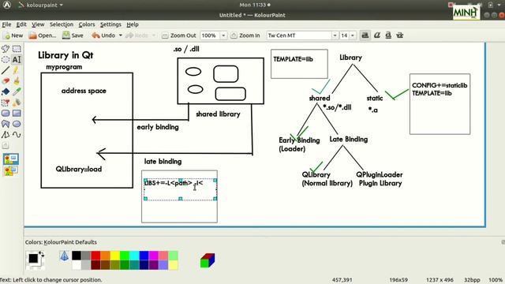Viewport: 505px width, 284px height.
Task: Pick the white color swatch
Action: [x=77, y=265]
